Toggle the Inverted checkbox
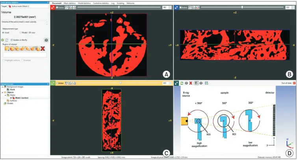Image resolution: width=297 pixels, height=160 pixels. (x=22, y=60)
